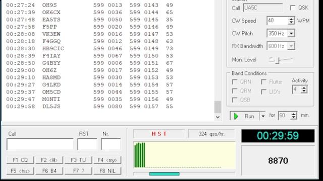Click the F8 NIL button
Screen dimensions: 323x181
point(107,171)
